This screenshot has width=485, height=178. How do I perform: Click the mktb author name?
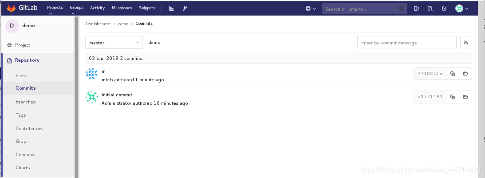click(107, 79)
